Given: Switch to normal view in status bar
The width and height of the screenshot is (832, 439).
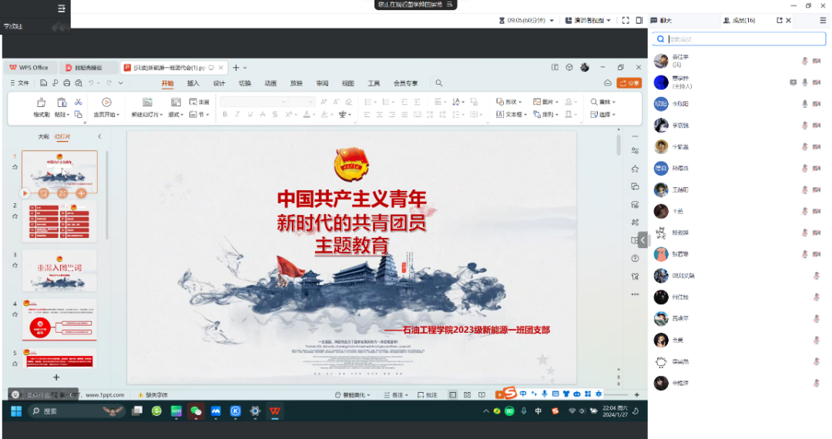Looking at the screenshot, I should [x=453, y=395].
